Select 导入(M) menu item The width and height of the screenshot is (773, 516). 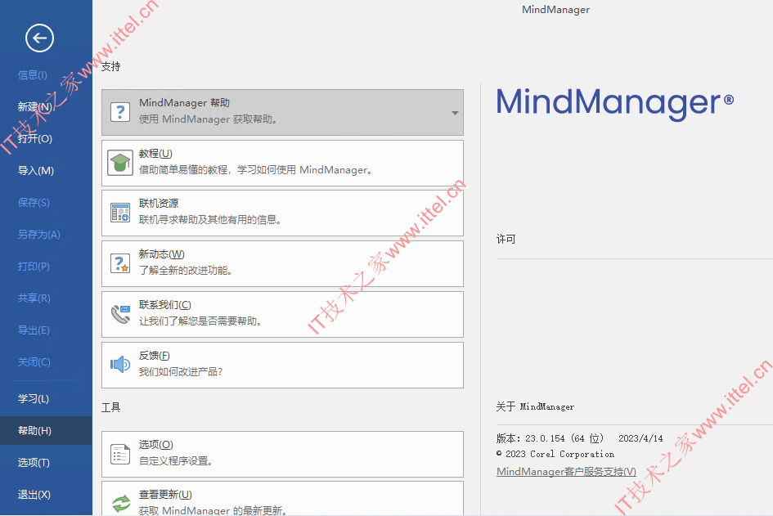pyautogui.click(x=35, y=171)
